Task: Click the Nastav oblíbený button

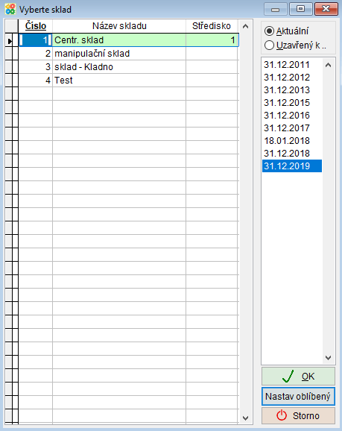Action: 298,397
